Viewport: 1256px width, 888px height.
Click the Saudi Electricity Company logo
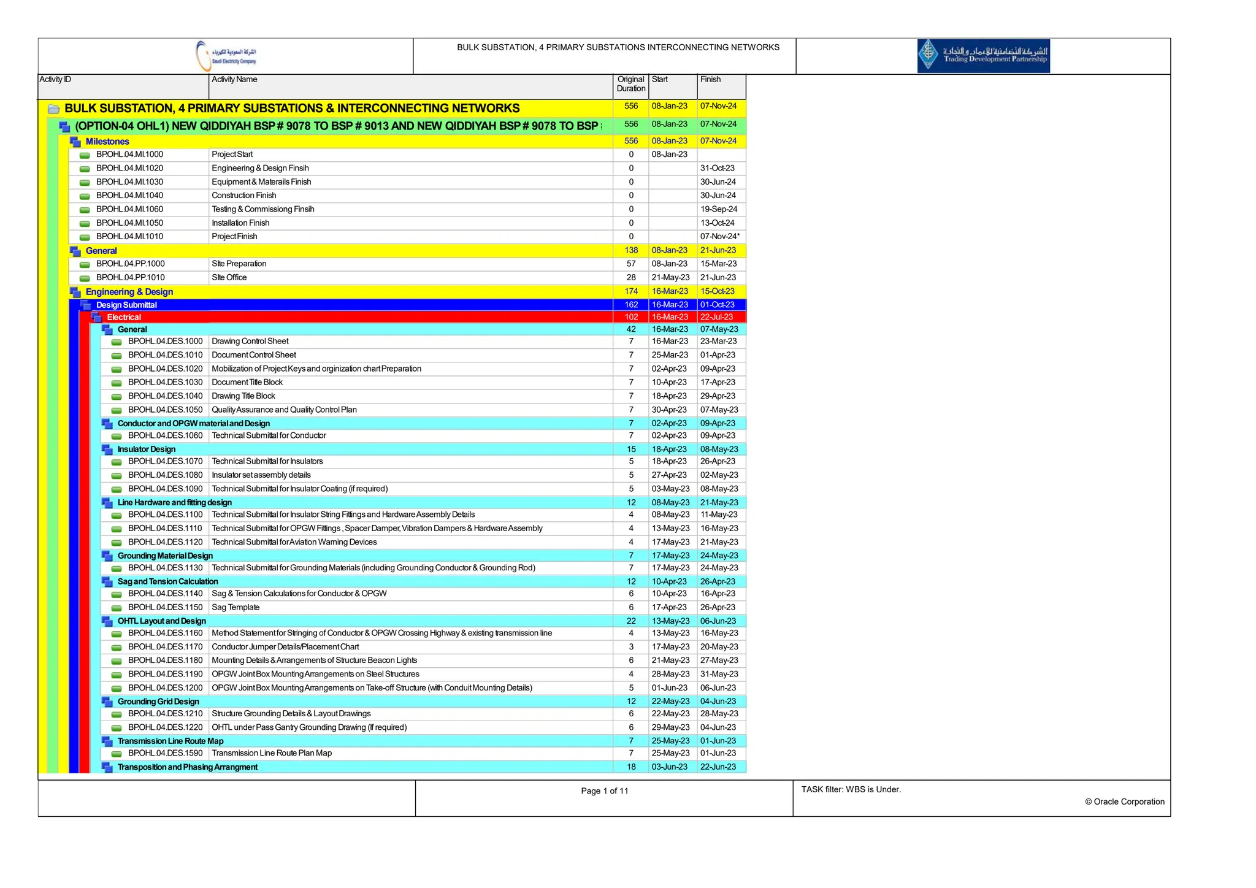tap(226, 56)
